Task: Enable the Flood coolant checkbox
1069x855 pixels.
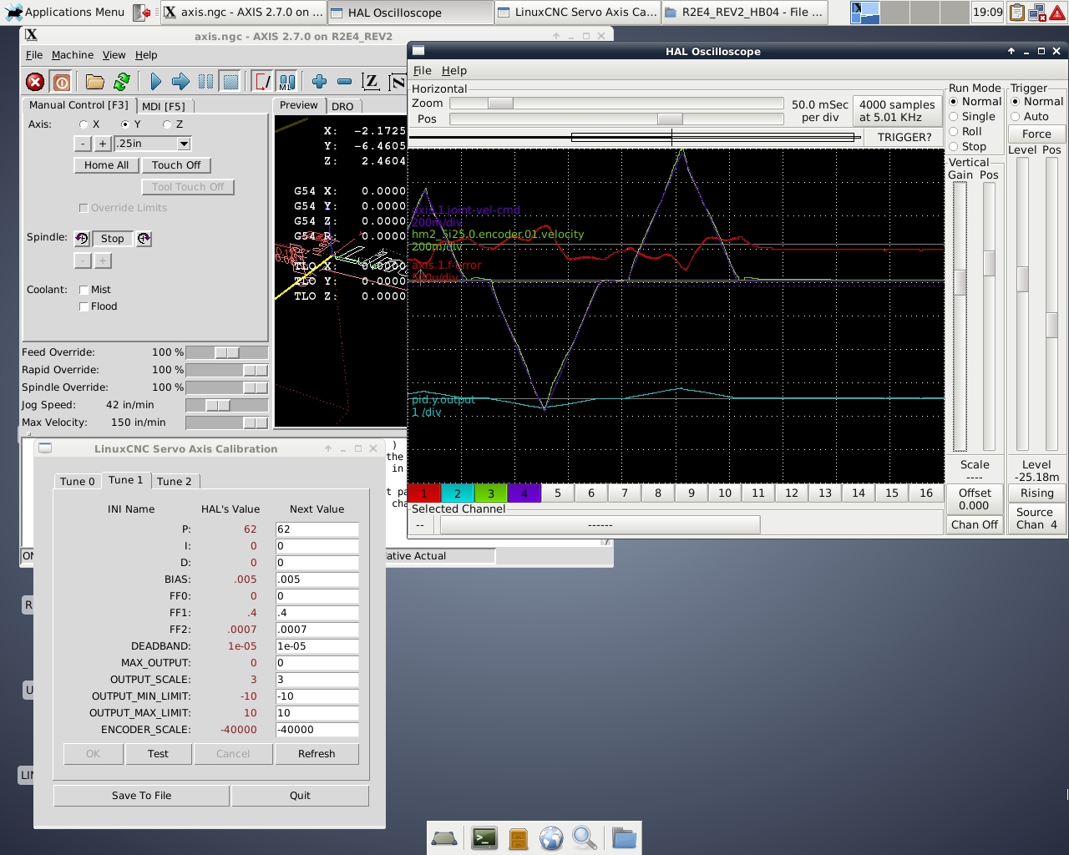Action: pos(84,306)
